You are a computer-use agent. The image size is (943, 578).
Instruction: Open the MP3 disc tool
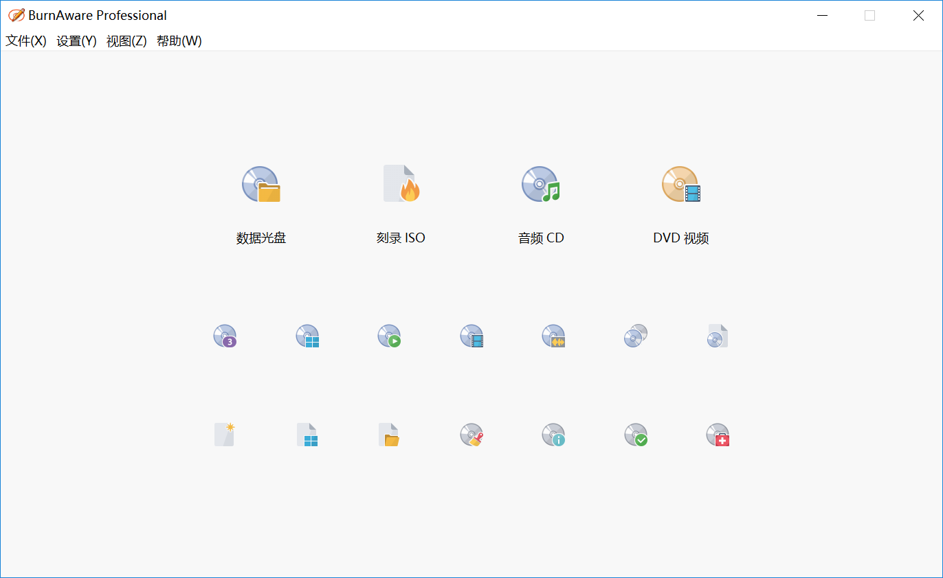click(225, 336)
